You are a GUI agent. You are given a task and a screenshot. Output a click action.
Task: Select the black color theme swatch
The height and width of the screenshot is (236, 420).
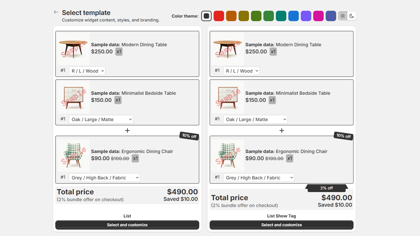(x=206, y=16)
